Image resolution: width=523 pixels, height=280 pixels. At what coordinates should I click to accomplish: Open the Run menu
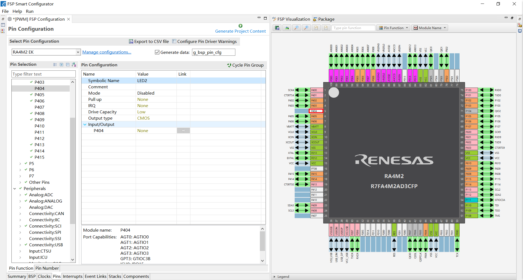(x=30, y=11)
